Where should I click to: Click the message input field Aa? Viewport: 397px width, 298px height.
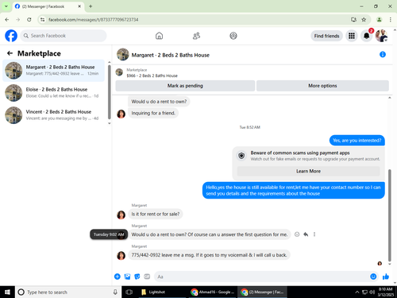point(260,277)
